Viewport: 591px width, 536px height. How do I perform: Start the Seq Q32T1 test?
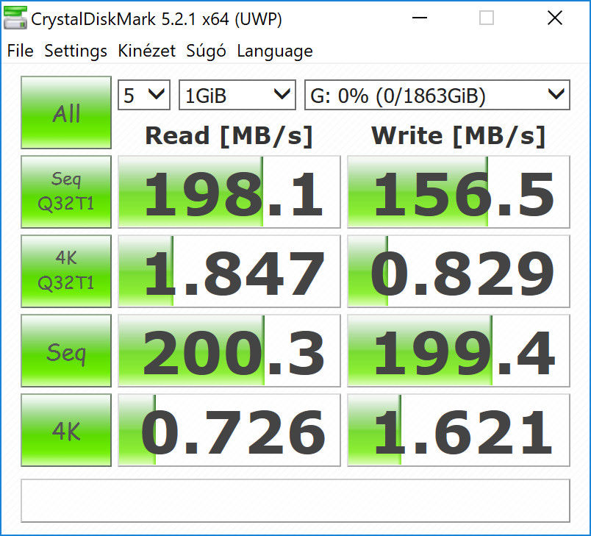tap(66, 192)
